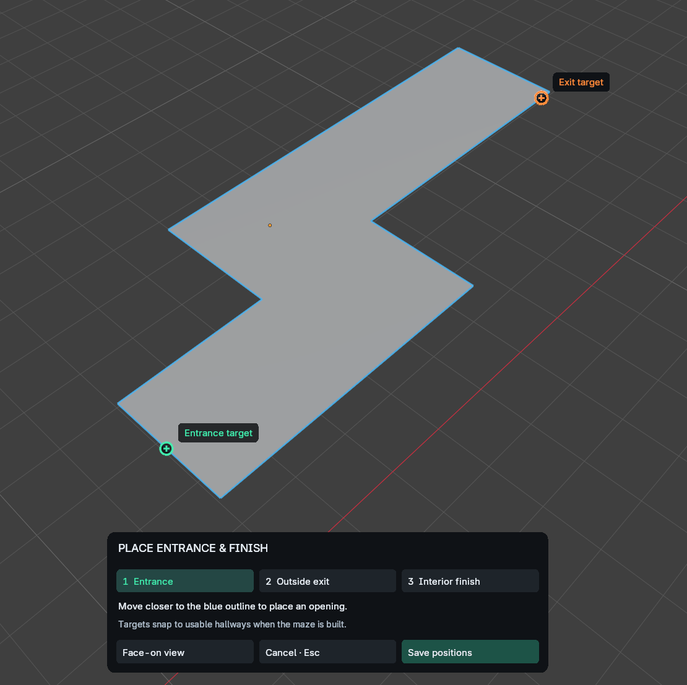Cancel placement with Cancel · Esc button
This screenshot has width=687, height=685.
tap(327, 652)
